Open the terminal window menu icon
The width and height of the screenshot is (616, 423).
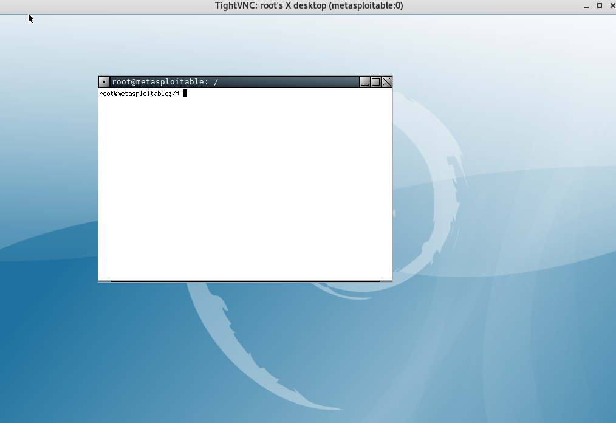pyautogui.click(x=104, y=82)
